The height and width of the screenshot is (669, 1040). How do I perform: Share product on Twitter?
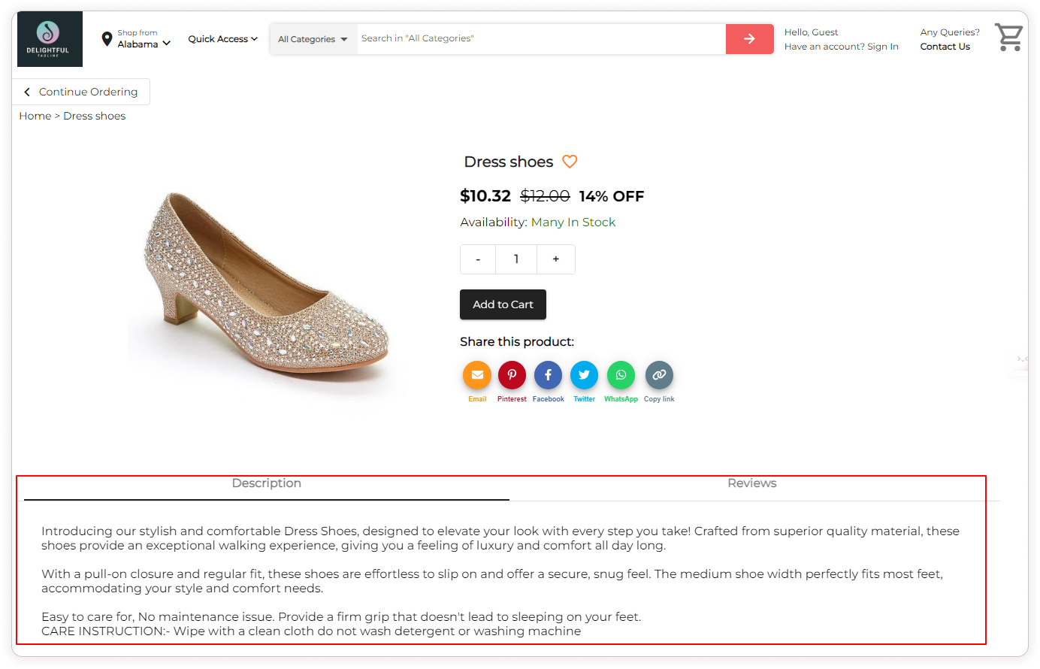click(x=584, y=375)
